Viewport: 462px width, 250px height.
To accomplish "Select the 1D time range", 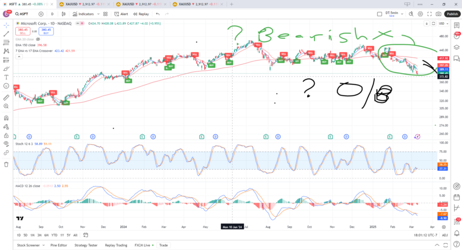I will 19,235.
